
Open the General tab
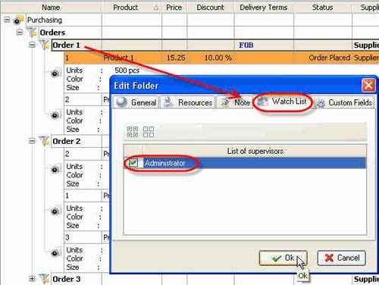136,102
